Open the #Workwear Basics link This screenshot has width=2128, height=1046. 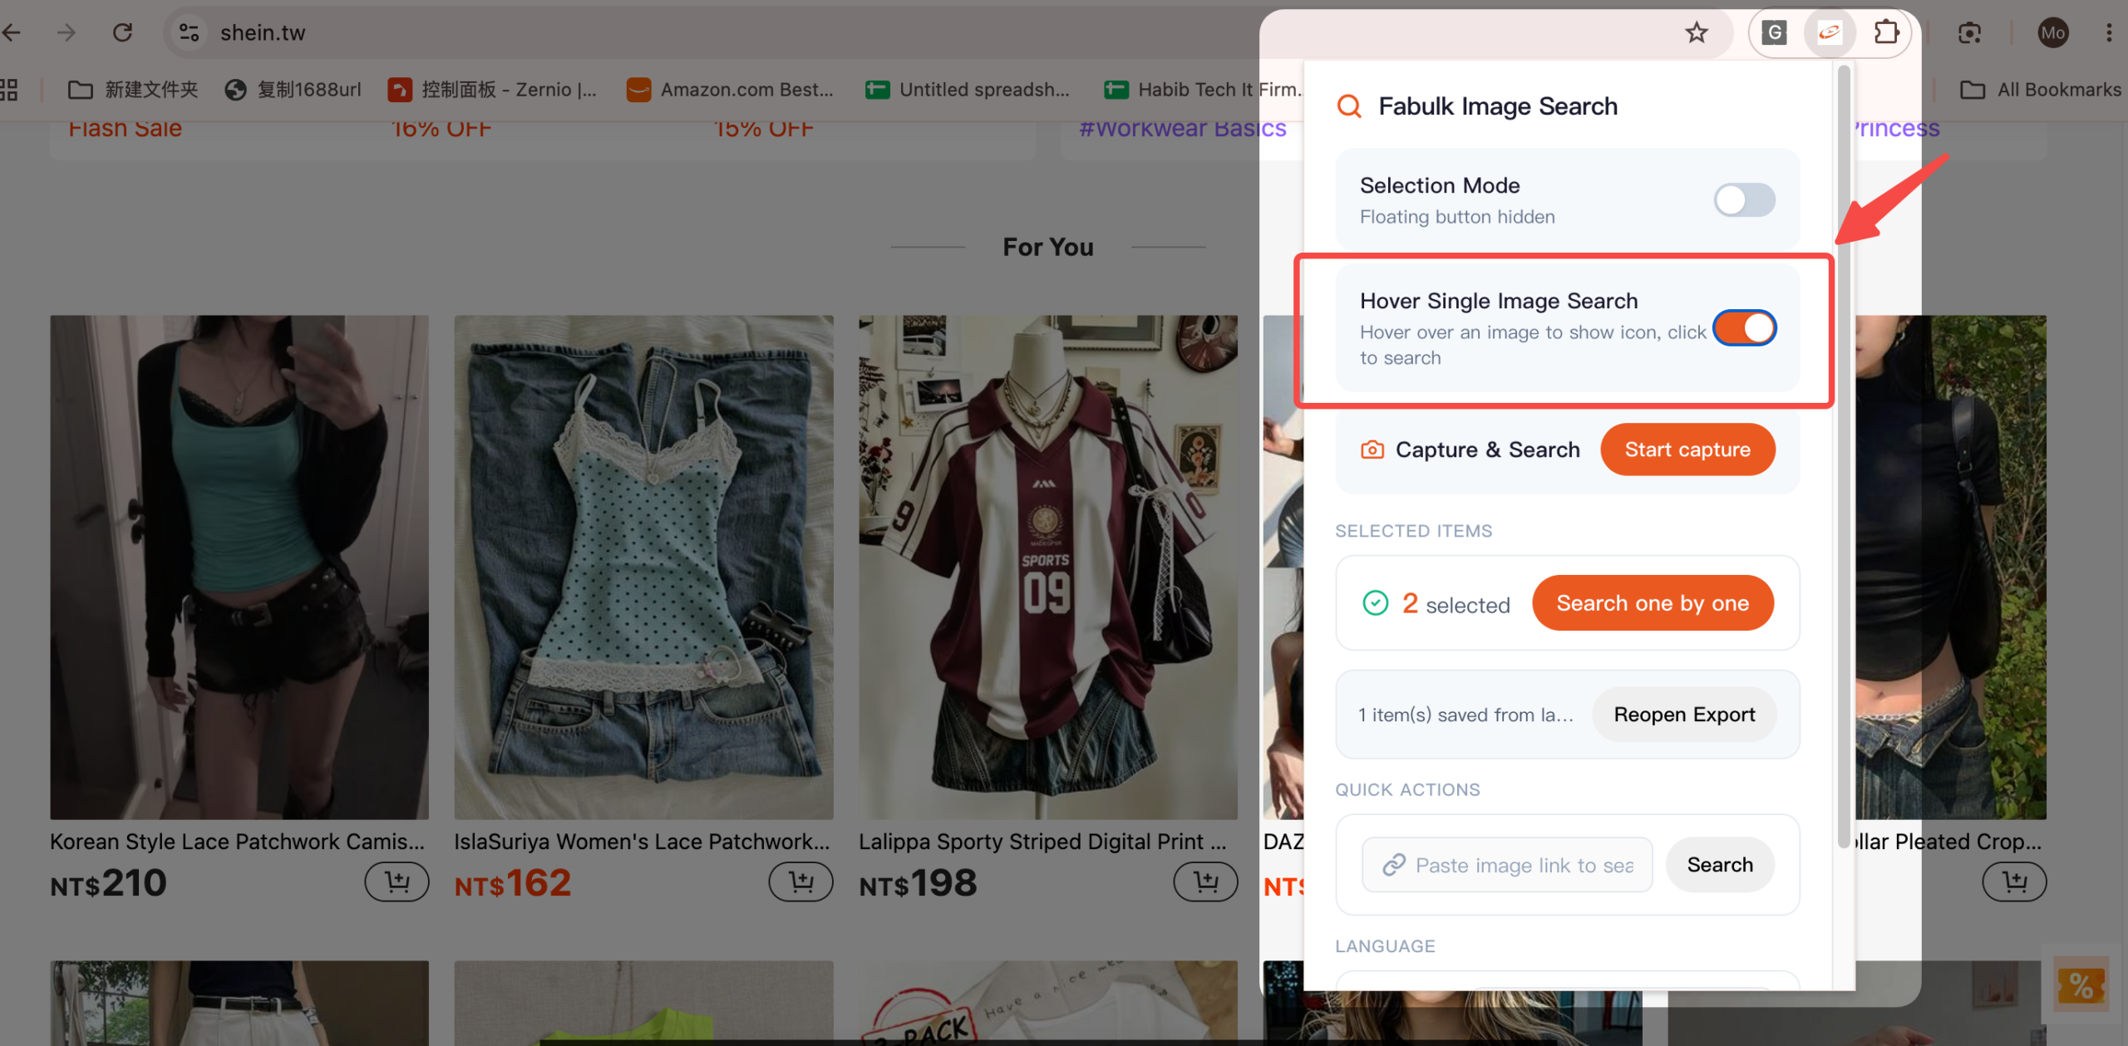[x=1183, y=129]
